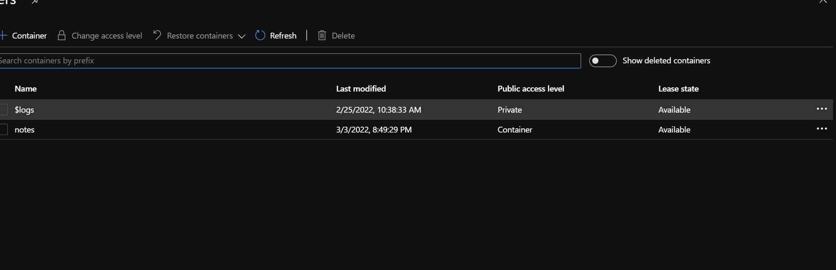Click the pin icon beside the title
The height and width of the screenshot is (270, 836).
[x=35, y=2]
